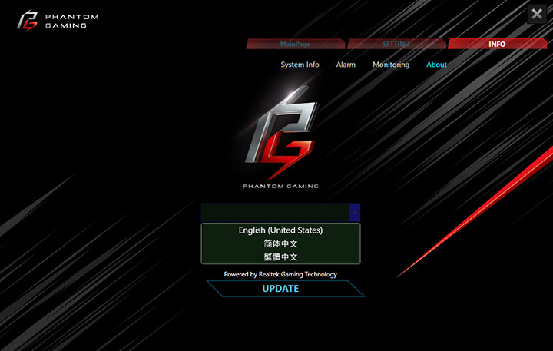Choose 简体中文 language option

[x=281, y=243]
